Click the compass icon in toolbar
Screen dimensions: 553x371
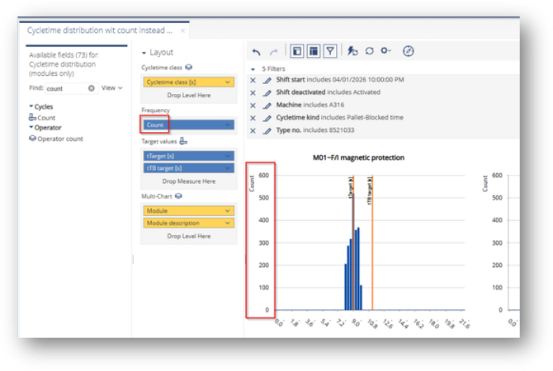(408, 51)
